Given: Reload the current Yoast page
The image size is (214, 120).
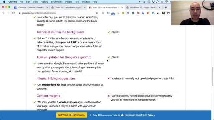Looking at the screenshot, I should [x=13, y=13].
